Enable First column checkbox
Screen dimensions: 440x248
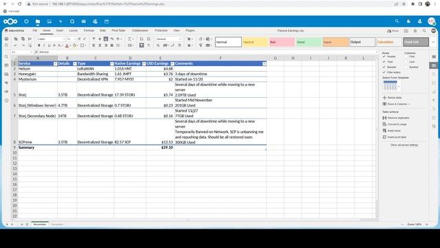406,56
